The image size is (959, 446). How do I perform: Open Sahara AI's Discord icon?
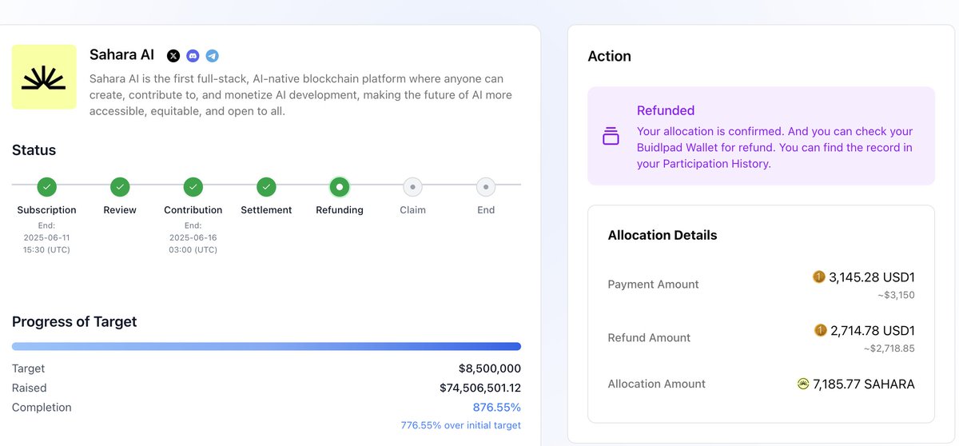pos(193,56)
